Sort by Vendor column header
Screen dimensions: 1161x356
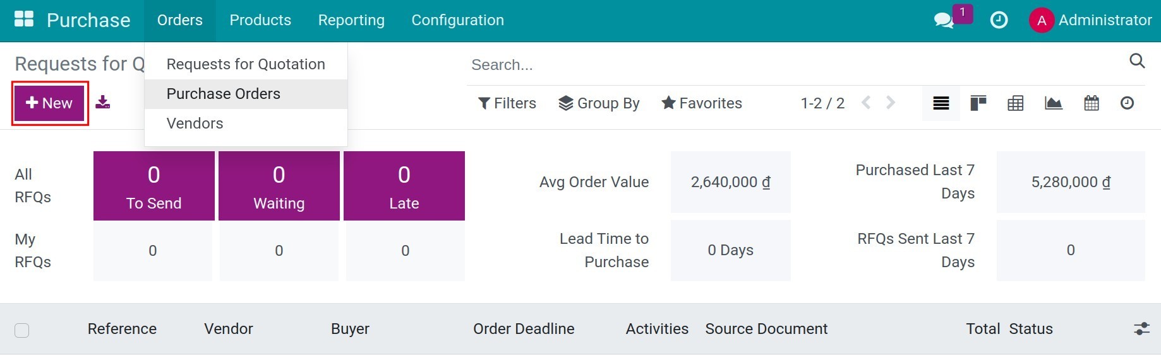coord(229,329)
